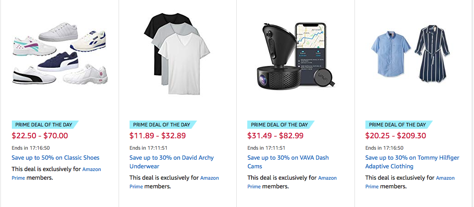Click the $22.50 - $70.00 price

(40, 136)
